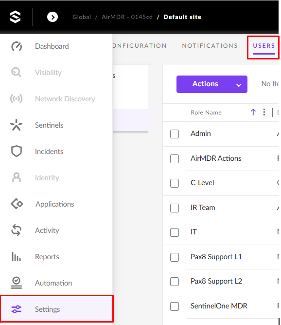Image resolution: width=281 pixels, height=325 pixels.
Task: Click the SentinelOne logo icon
Action: [x=15, y=17]
